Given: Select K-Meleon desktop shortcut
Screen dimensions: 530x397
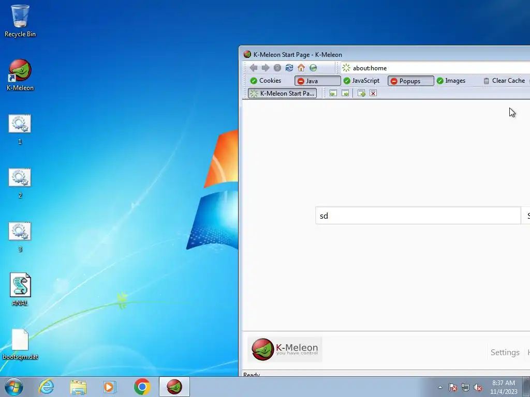Looking at the screenshot, I should point(20,75).
